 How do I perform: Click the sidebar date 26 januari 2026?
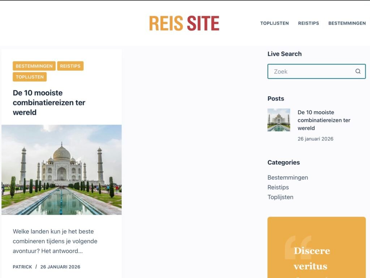click(315, 139)
